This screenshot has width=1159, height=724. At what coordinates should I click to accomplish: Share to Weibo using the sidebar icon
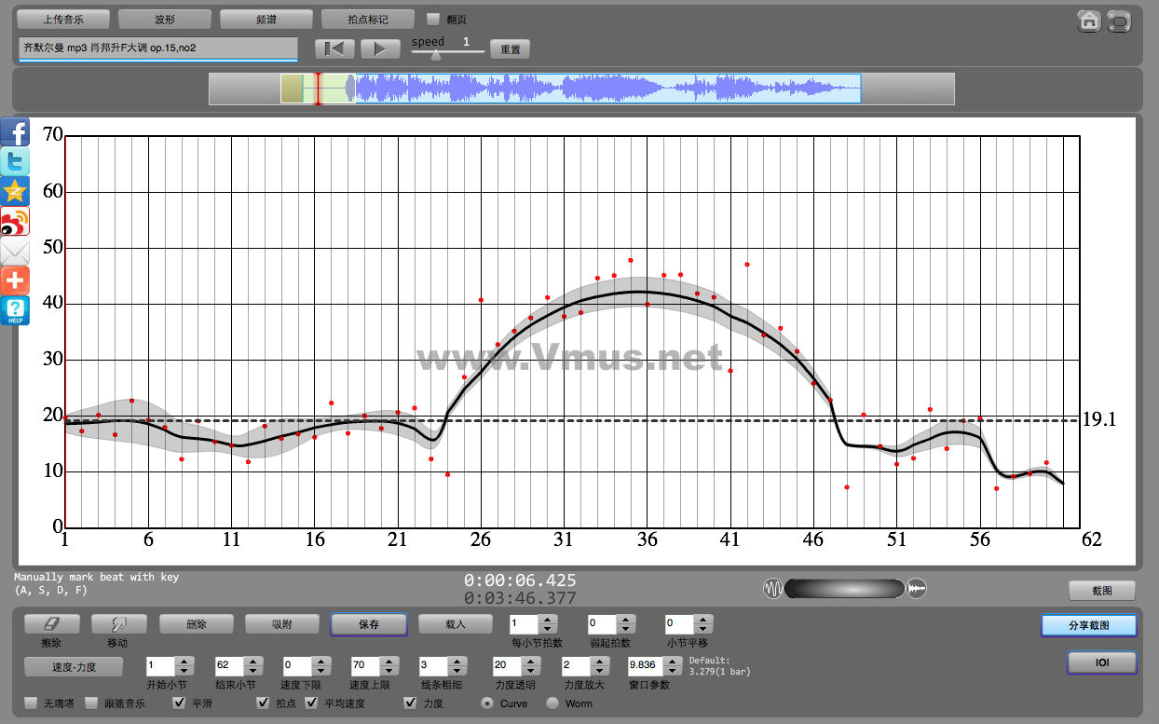(x=15, y=222)
